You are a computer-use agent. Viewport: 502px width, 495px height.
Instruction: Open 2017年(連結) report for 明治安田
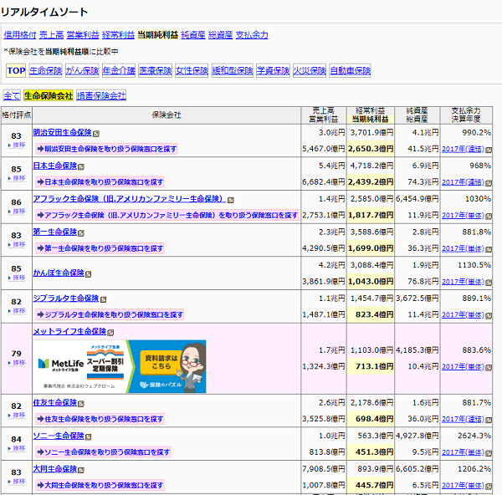coord(463,149)
